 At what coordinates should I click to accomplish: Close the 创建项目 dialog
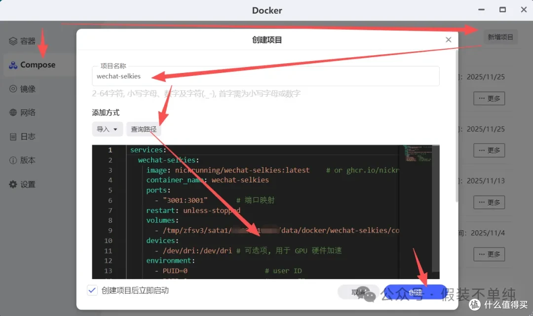pyautogui.click(x=448, y=40)
